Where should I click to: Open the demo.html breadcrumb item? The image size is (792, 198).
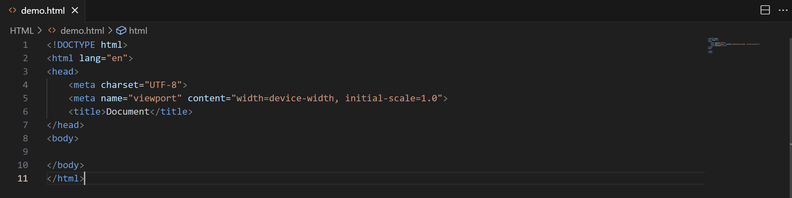coord(82,31)
